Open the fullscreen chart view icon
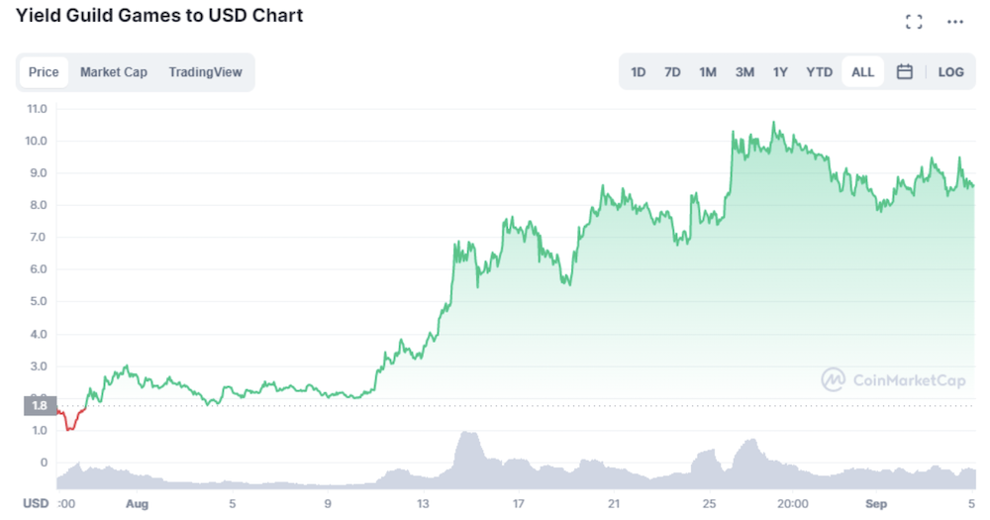Viewport: 990px width, 520px height. coord(914,22)
